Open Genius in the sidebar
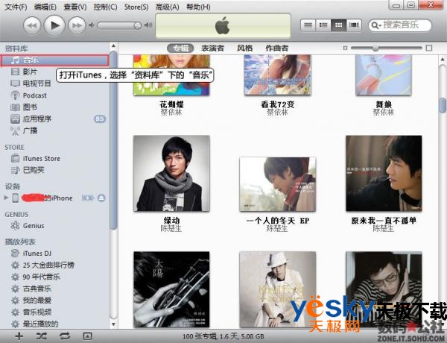The image size is (447, 343). point(34,226)
